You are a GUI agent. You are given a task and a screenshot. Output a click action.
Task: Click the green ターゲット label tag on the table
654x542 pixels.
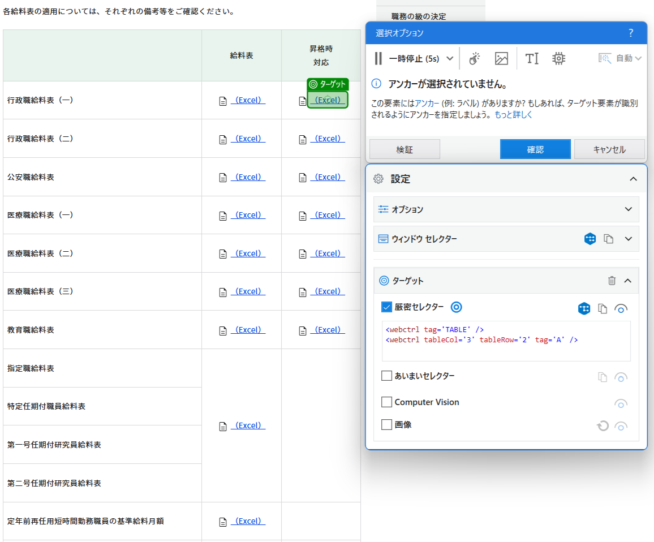(x=328, y=84)
